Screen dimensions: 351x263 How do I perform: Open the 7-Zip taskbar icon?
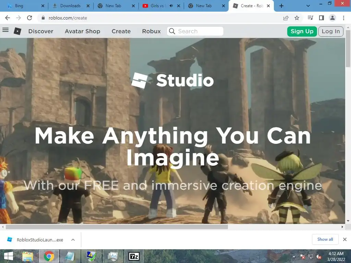click(134, 256)
